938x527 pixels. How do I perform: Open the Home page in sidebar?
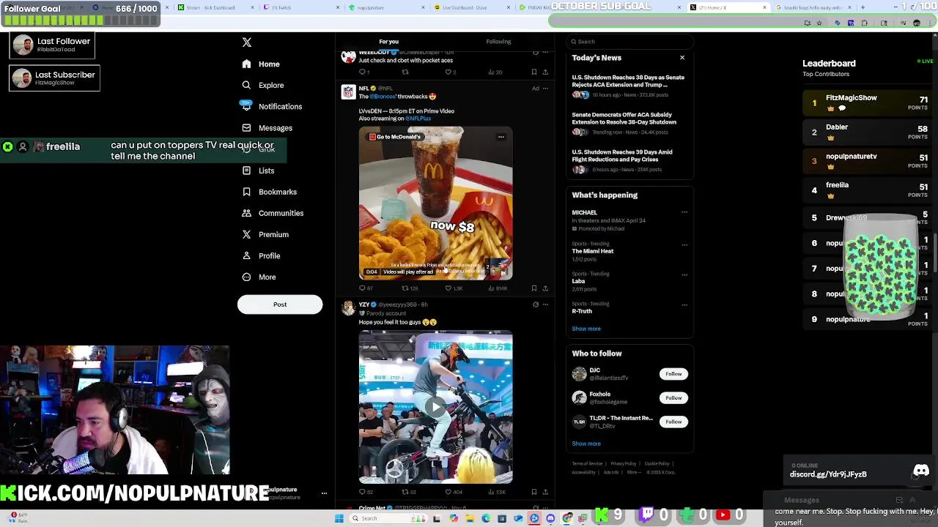262,64
